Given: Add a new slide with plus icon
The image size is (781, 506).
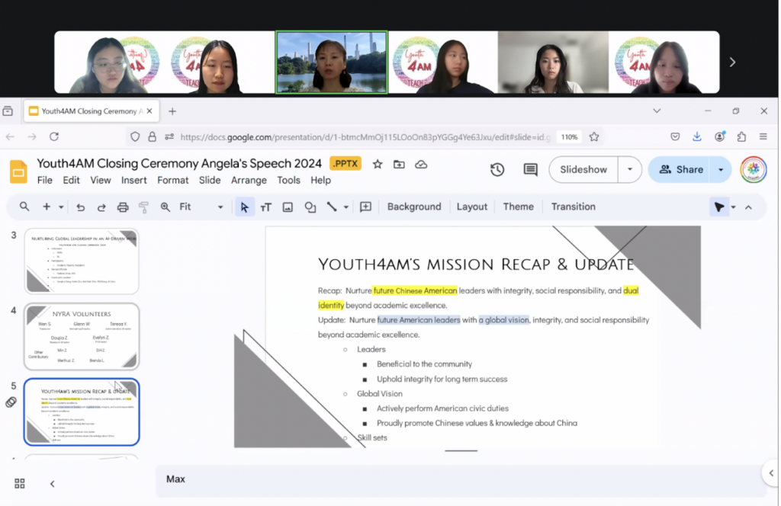Looking at the screenshot, I should (47, 207).
